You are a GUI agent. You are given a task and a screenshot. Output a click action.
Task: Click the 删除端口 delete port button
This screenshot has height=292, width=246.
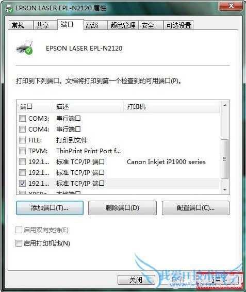point(122,208)
